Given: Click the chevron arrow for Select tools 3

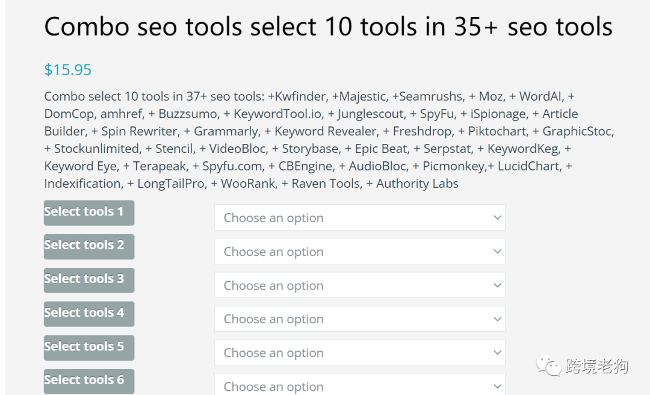Looking at the screenshot, I should point(497,285).
